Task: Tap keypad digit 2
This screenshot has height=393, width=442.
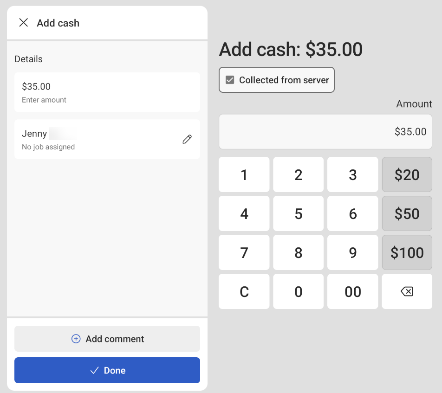Action: 298,174
